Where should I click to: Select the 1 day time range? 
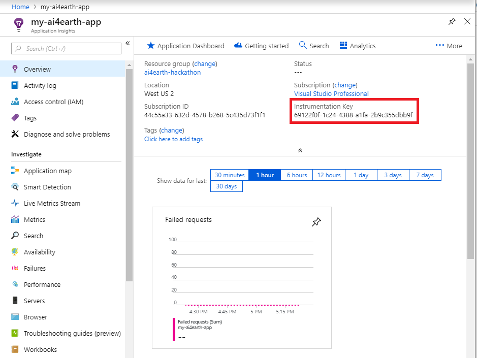pyautogui.click(x=361, y=175)
